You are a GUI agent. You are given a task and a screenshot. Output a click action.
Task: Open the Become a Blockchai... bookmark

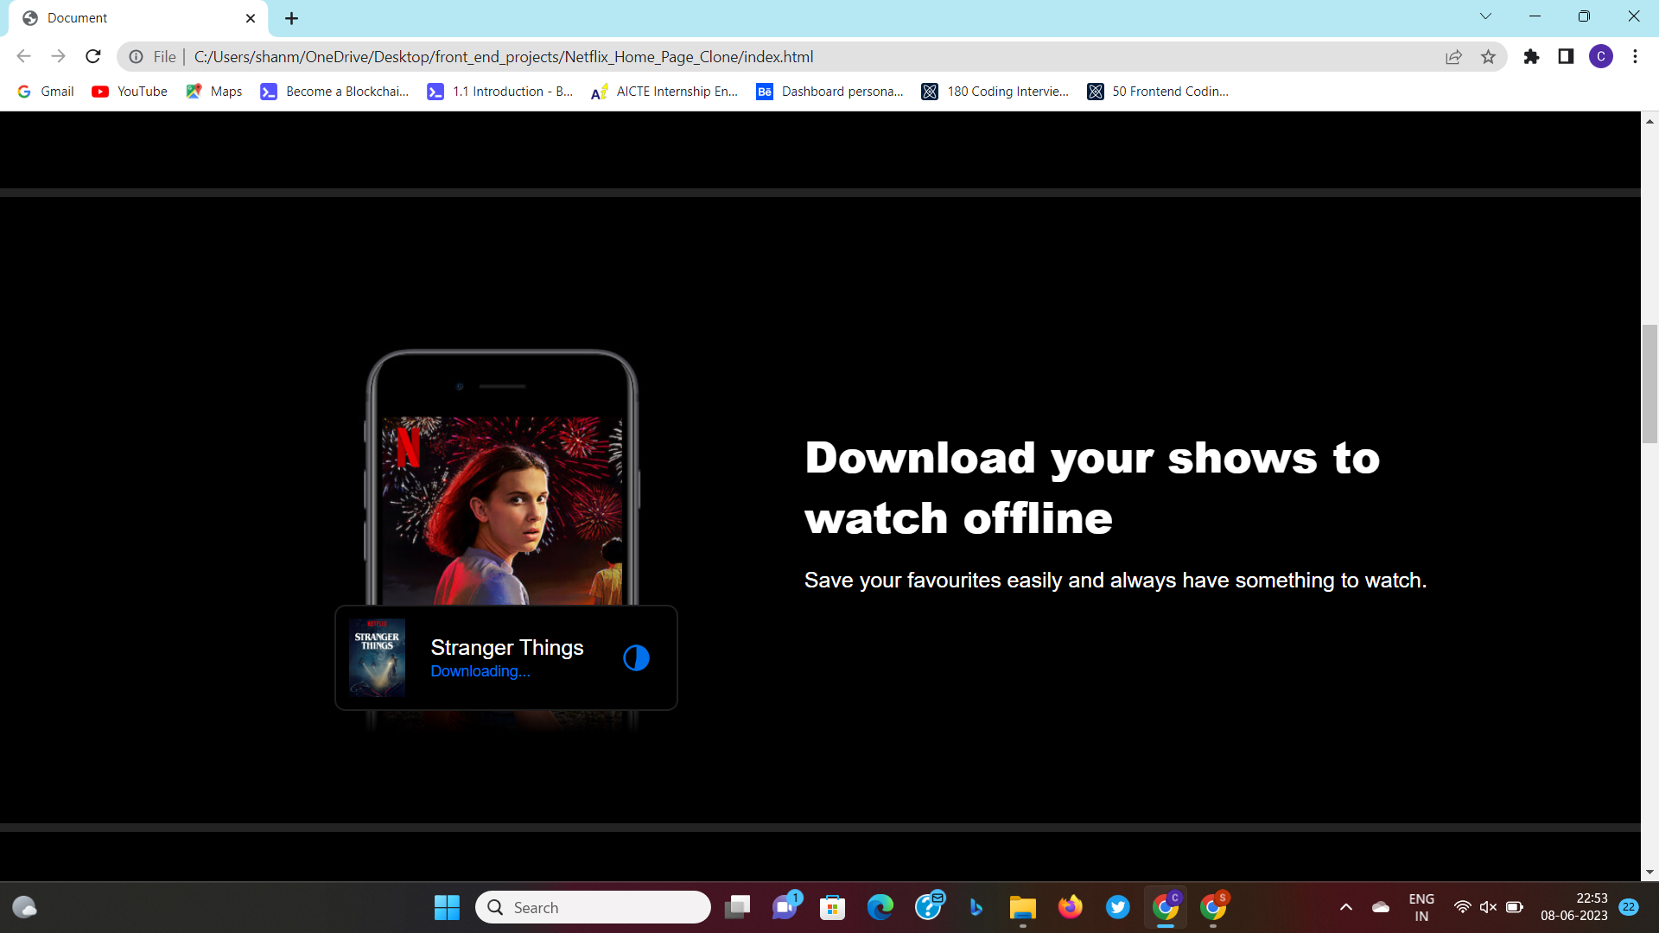tap(334, 92)
